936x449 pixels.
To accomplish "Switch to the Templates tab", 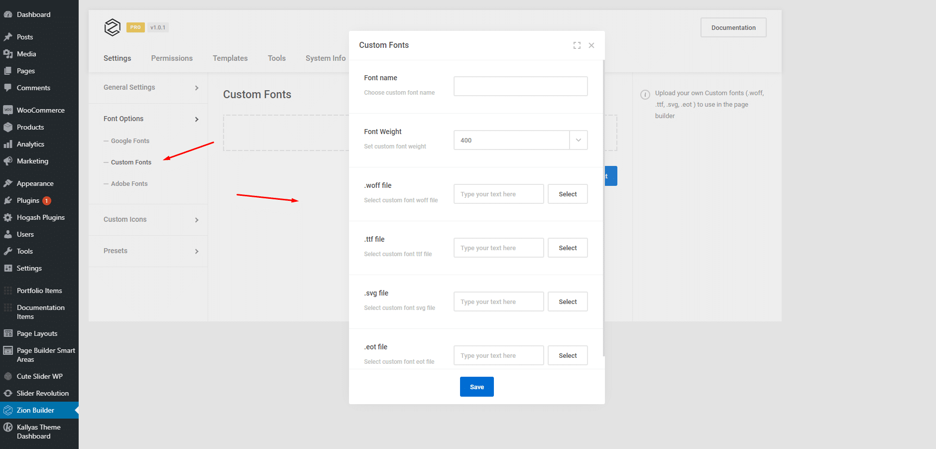I will (x=230, y=58).
